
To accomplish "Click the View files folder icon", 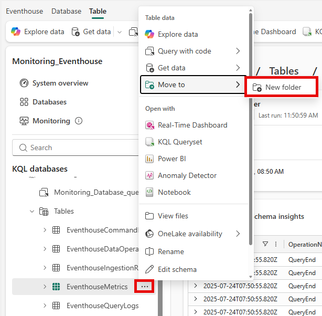I will 149,216.
